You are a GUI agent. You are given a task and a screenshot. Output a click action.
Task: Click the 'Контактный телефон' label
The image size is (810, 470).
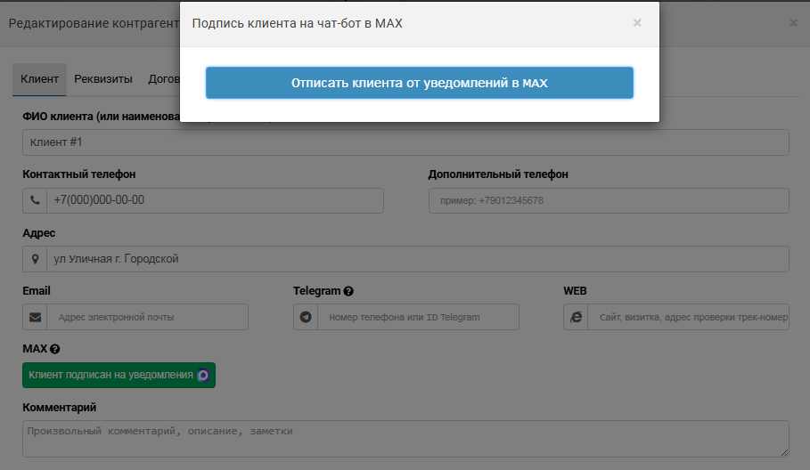pos(79,174)
